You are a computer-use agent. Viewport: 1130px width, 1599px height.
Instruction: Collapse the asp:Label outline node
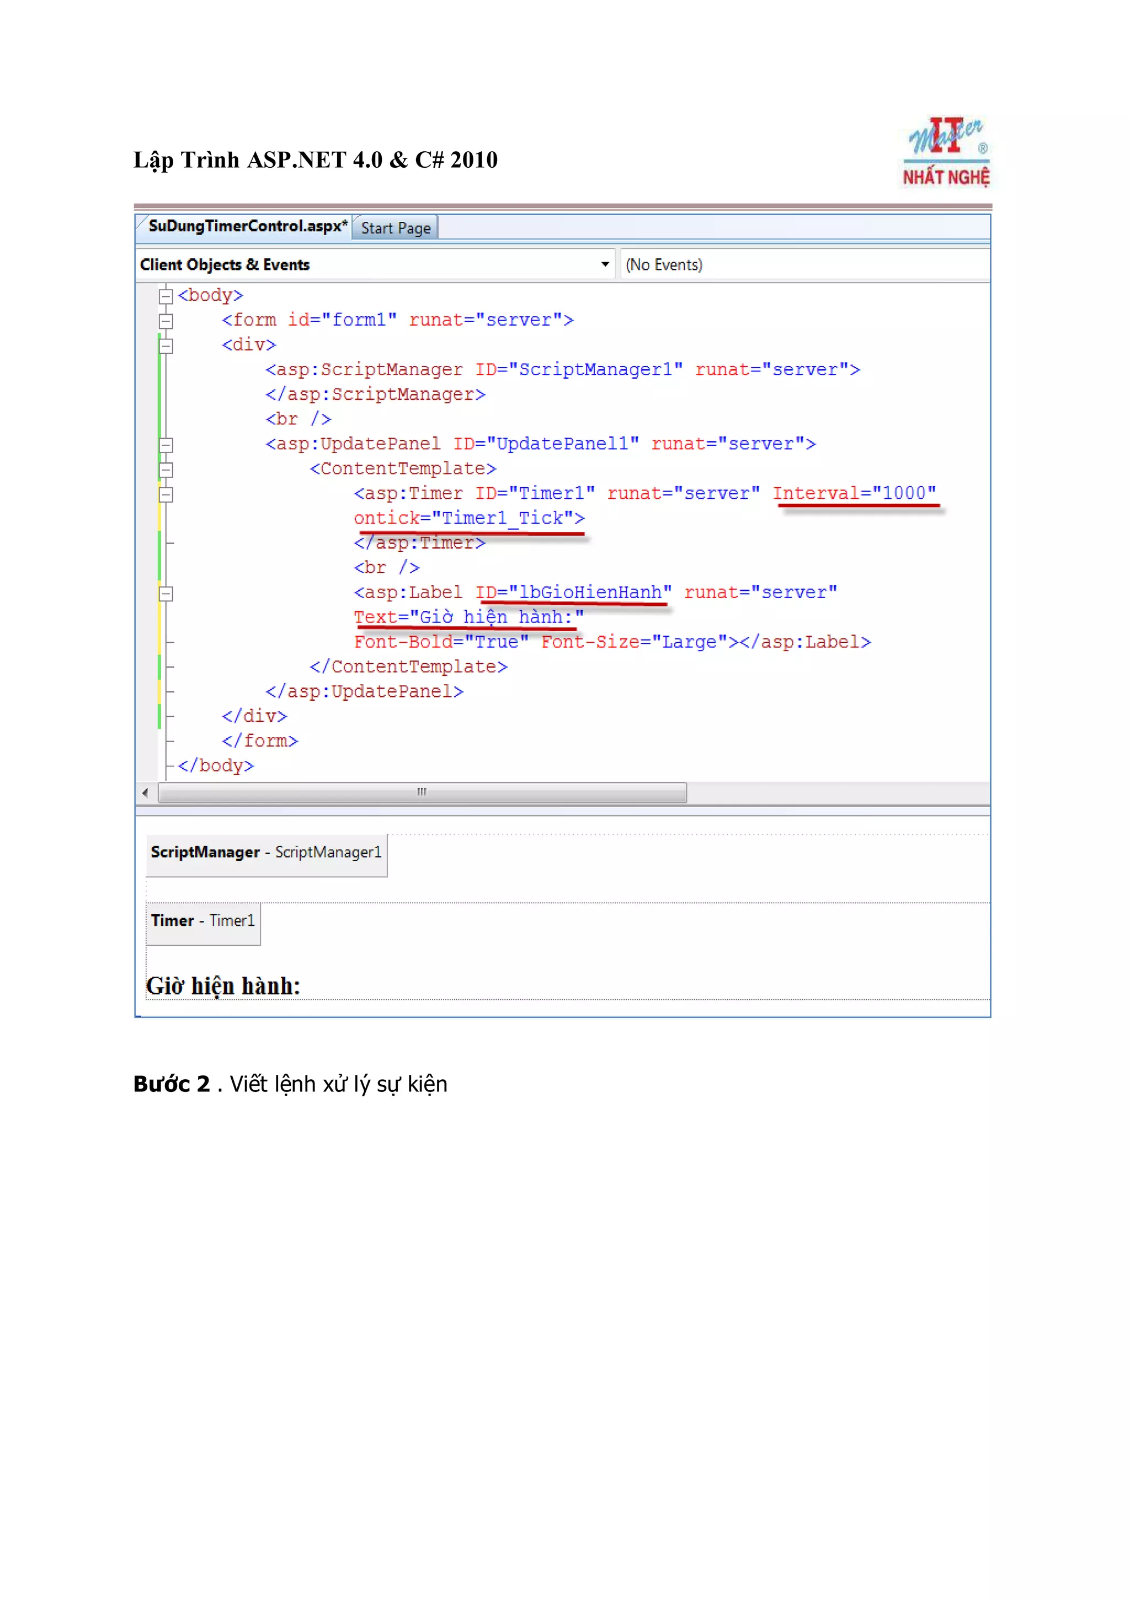tap(166, 594)
